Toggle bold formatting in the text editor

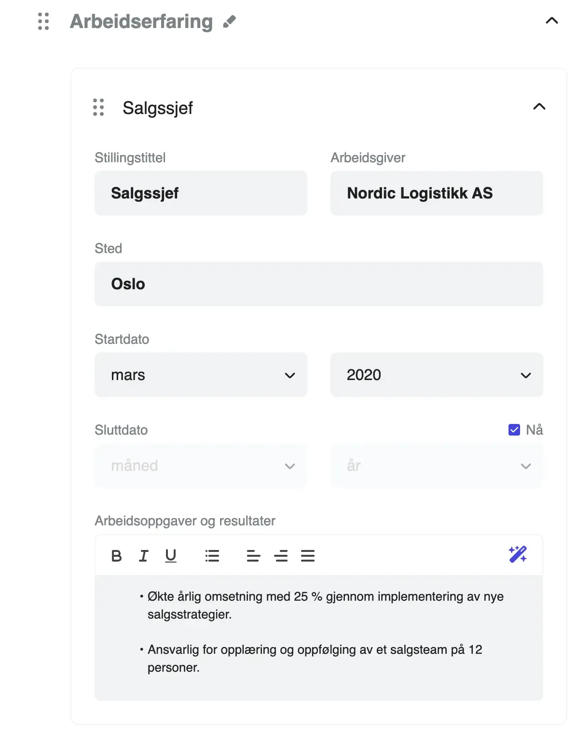[x=116, y=555]
